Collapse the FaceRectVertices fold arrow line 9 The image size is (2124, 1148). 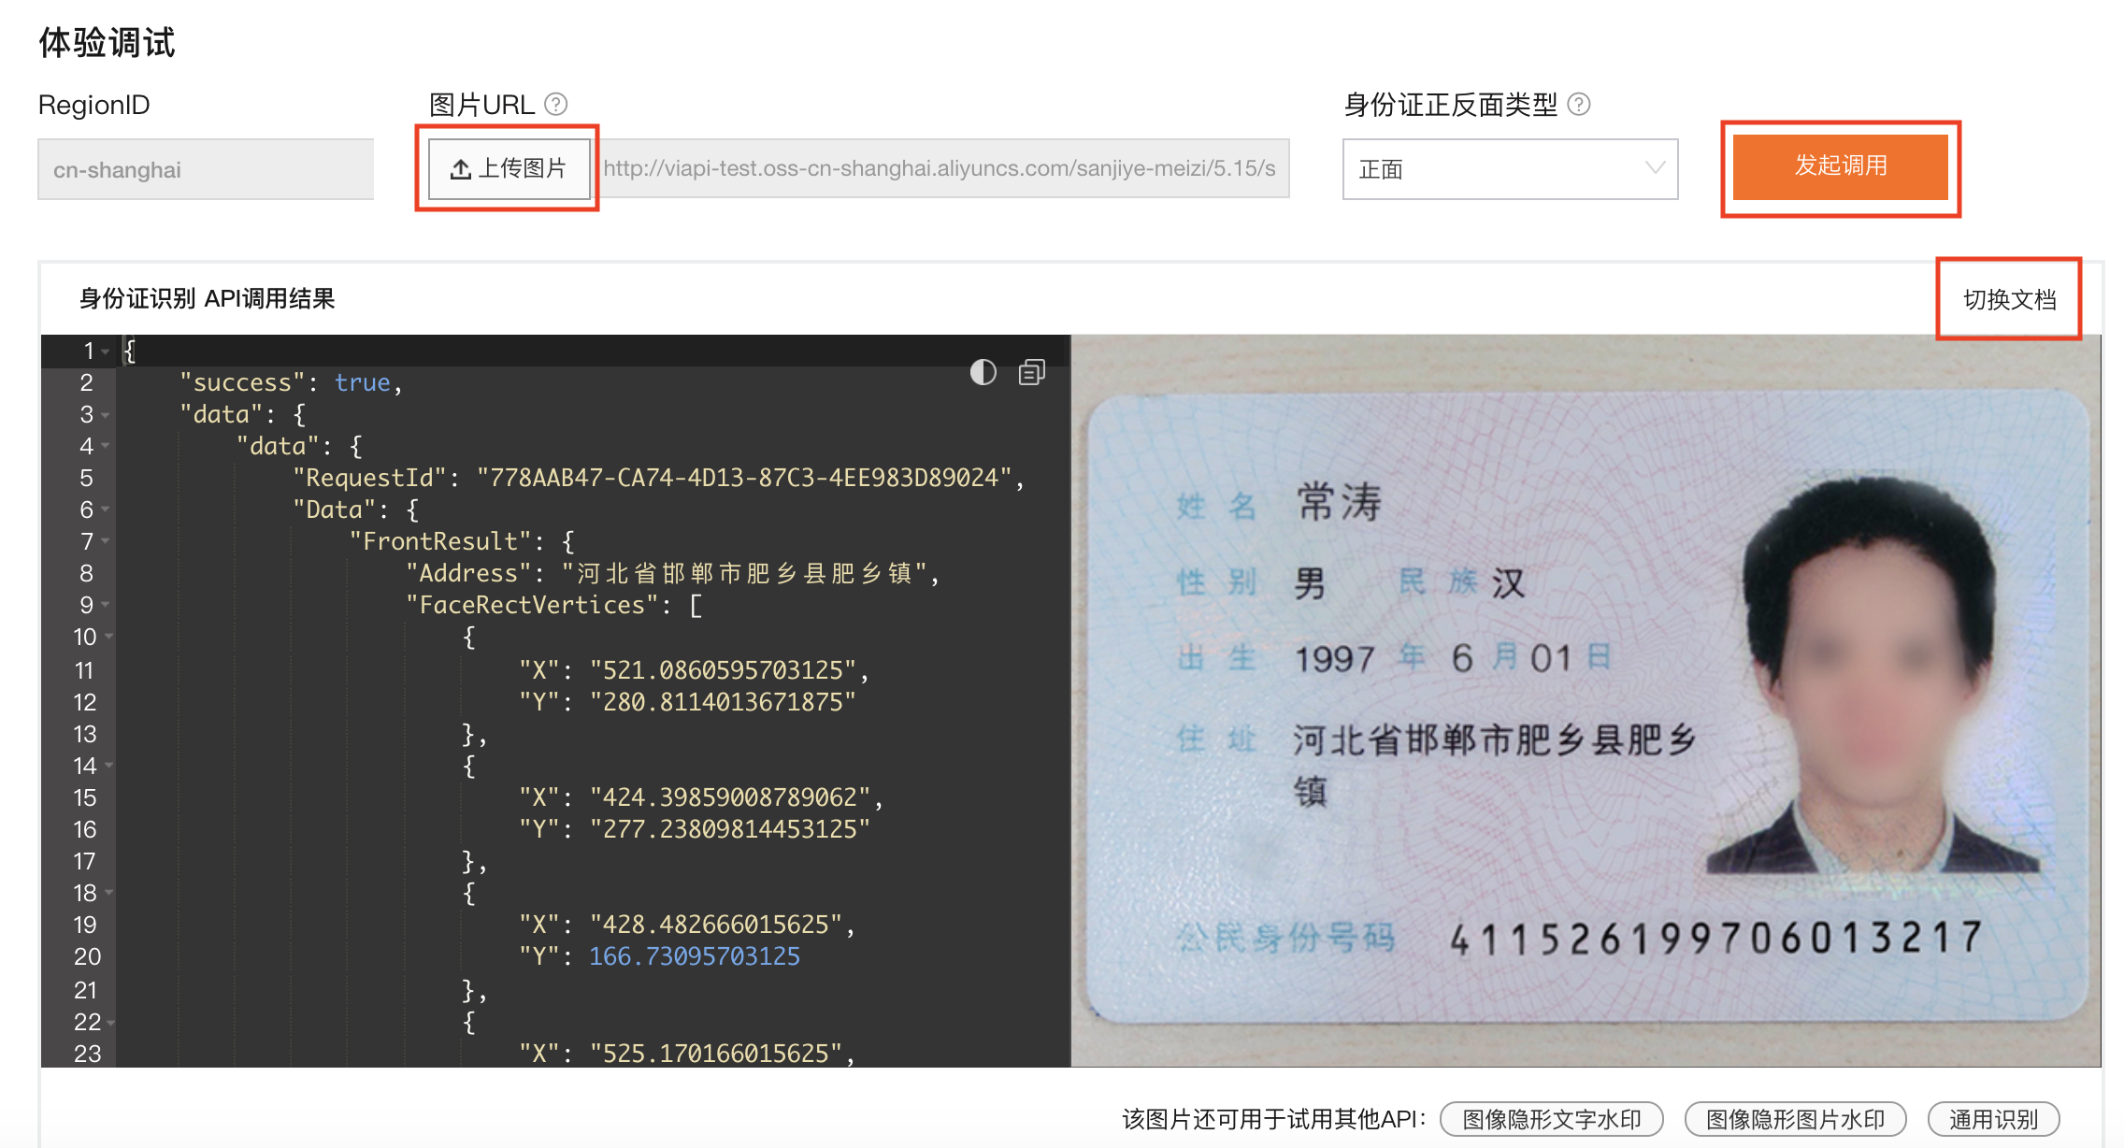click(106, 605)
